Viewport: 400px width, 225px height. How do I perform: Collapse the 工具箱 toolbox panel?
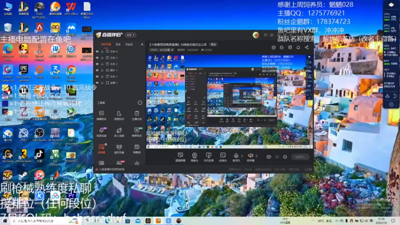[x=140, y=103]
